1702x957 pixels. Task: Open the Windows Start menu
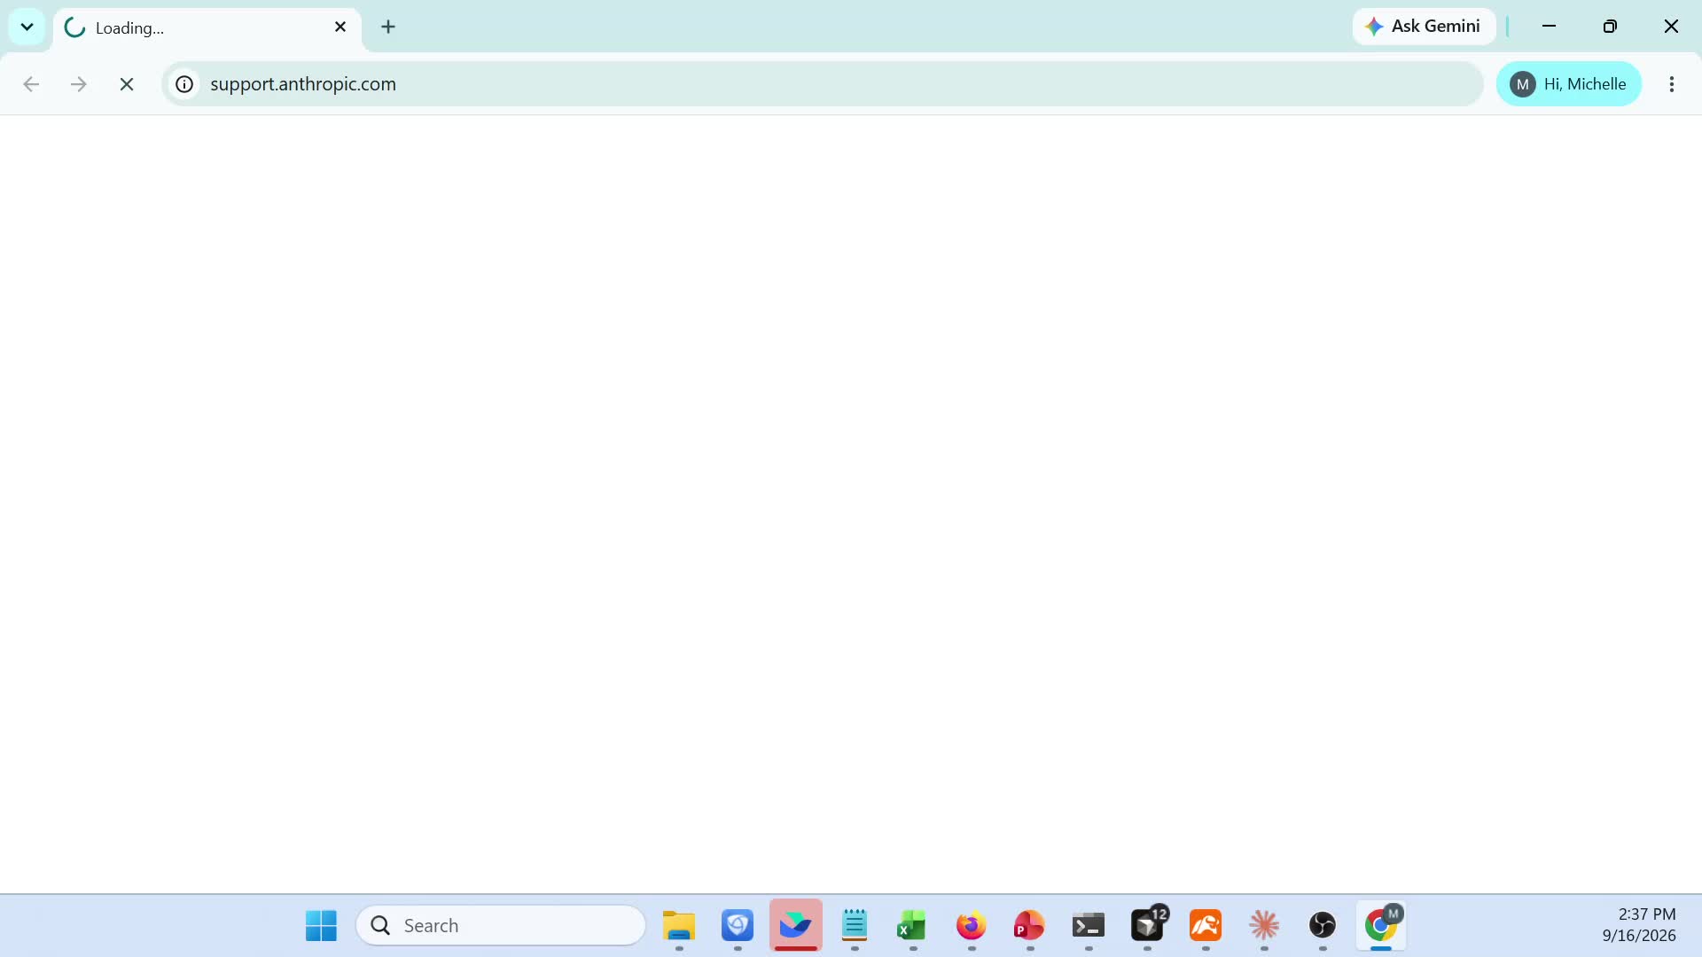click(x=321, y=926)
